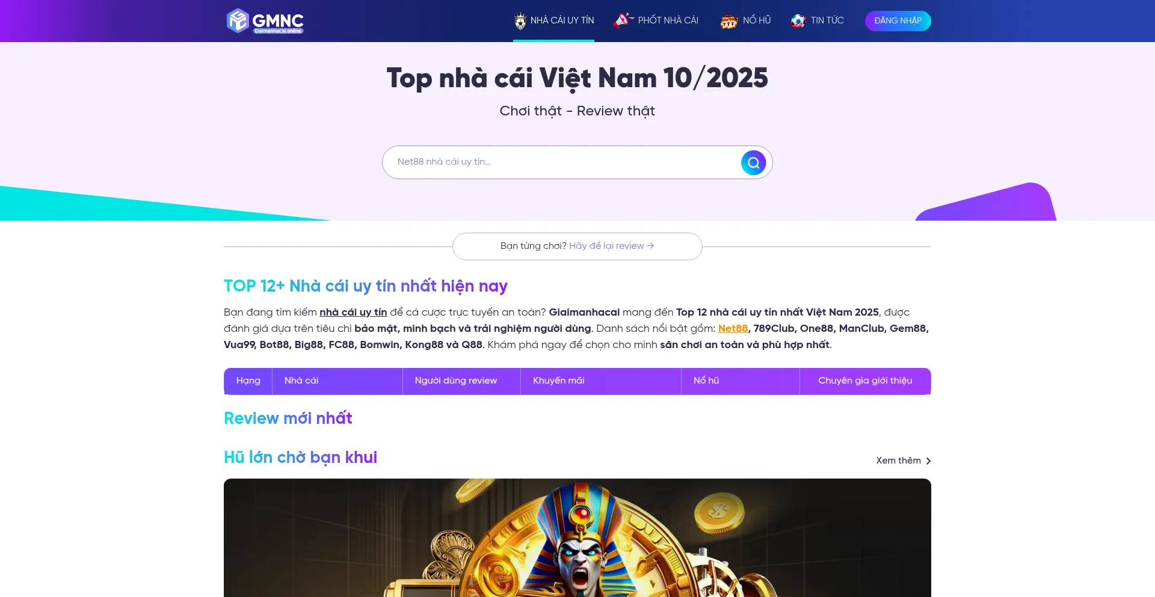The height and width of the screenshot is (597, 1155).
Task: Click the GMNC logo in the header
Action: point(265,21)
